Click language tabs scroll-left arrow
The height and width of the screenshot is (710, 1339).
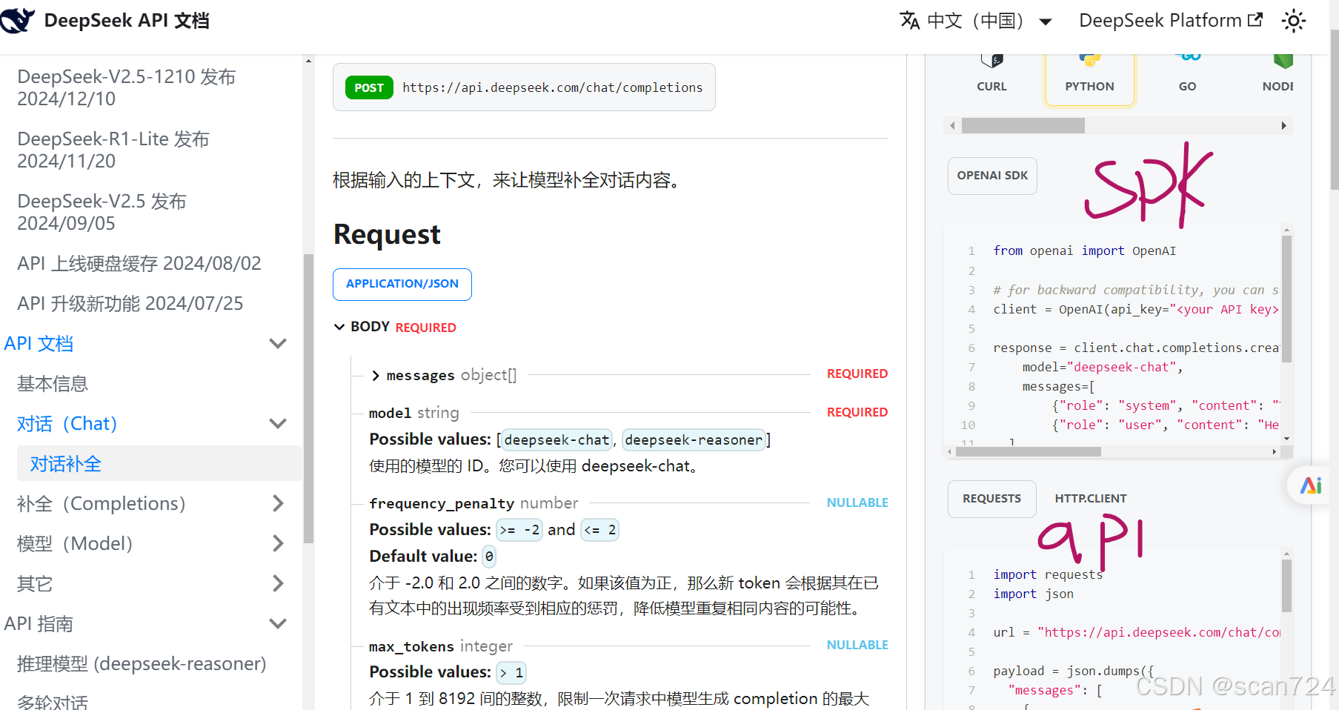[953, 126]
